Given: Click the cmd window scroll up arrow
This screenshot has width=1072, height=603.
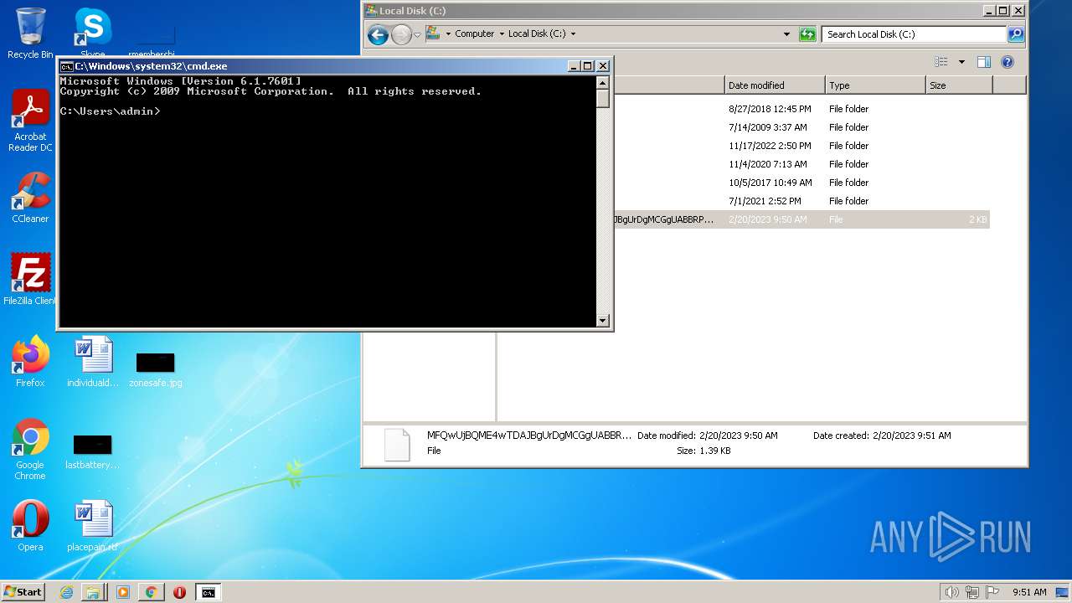Looking at the screenshot, I should (602, 82).
